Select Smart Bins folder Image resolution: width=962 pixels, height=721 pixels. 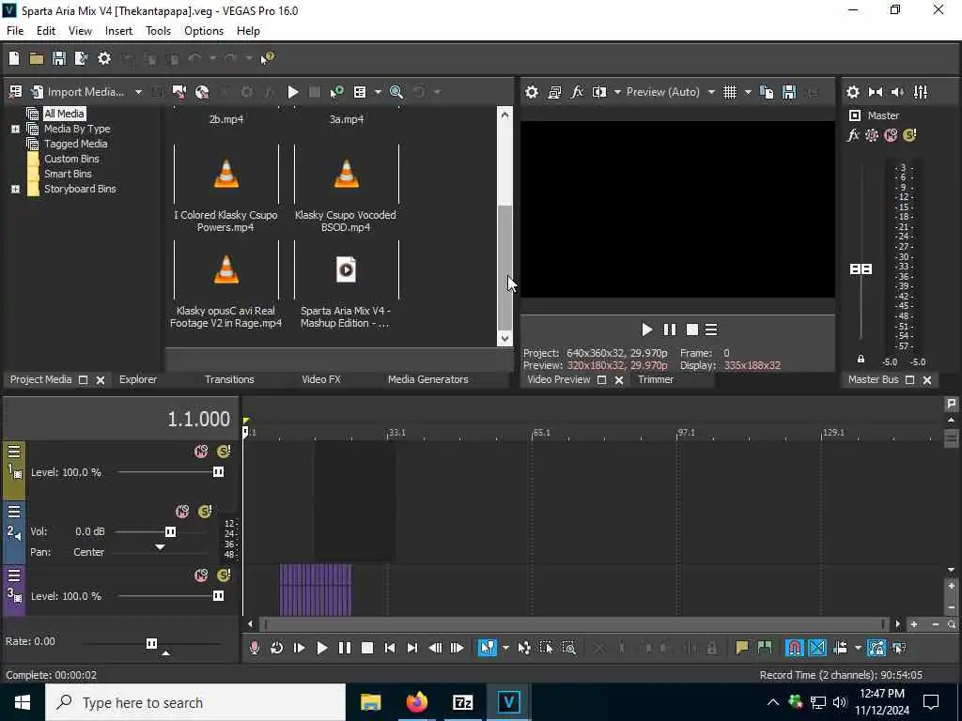tap(68, 174)
